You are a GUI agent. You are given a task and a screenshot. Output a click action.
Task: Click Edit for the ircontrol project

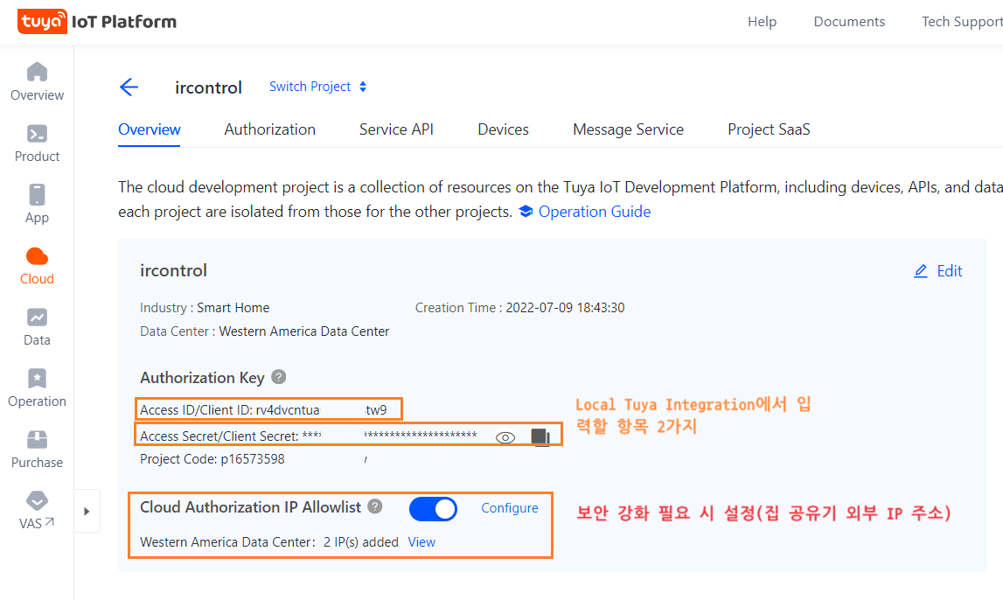click(937, 271)
